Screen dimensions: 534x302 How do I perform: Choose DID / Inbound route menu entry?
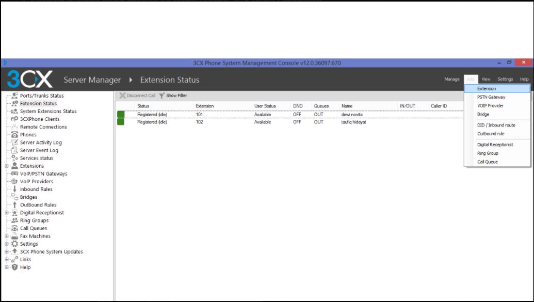point(497,125)
